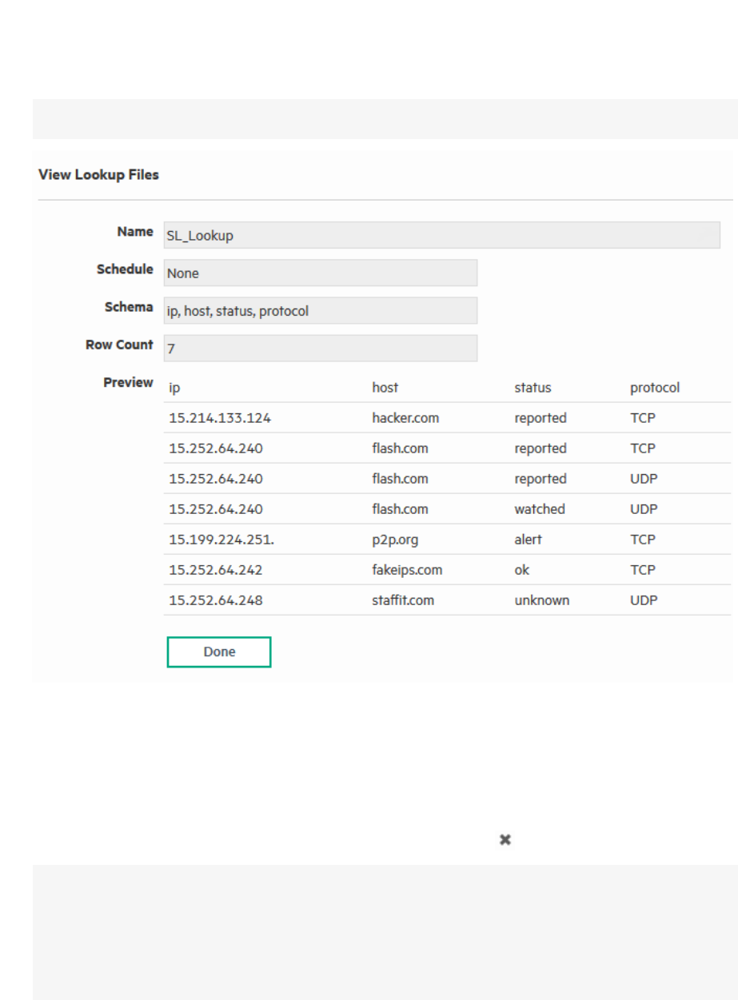Select the staffit.com host cell
The width and height of the screenshot is (738, 1000).
tap(403, 600)
